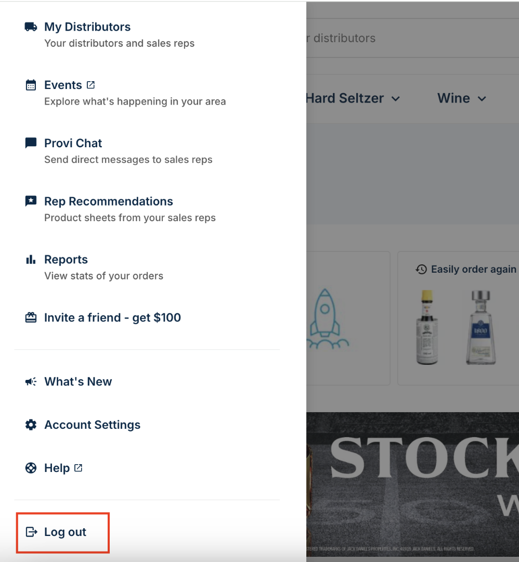Click the gift icon next to Invite a friend
Image resolution: width=519 pixels, height=562 pixels.
pyautogui.click(x=30, y=317)
